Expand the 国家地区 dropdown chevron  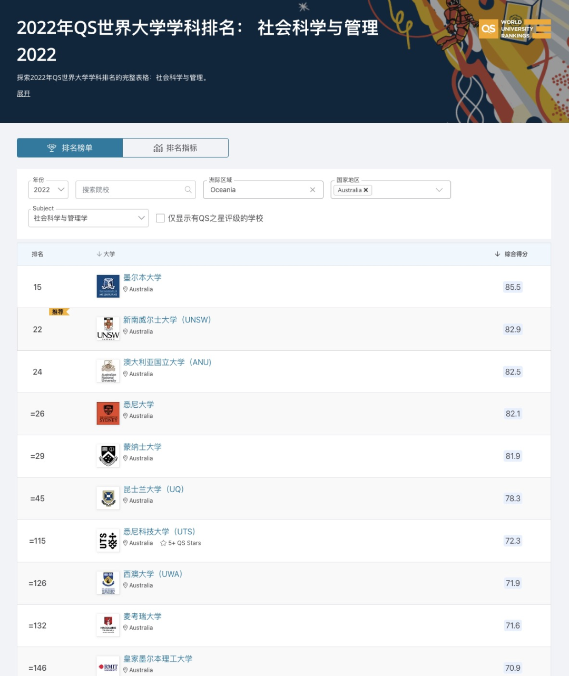point(439,190)
